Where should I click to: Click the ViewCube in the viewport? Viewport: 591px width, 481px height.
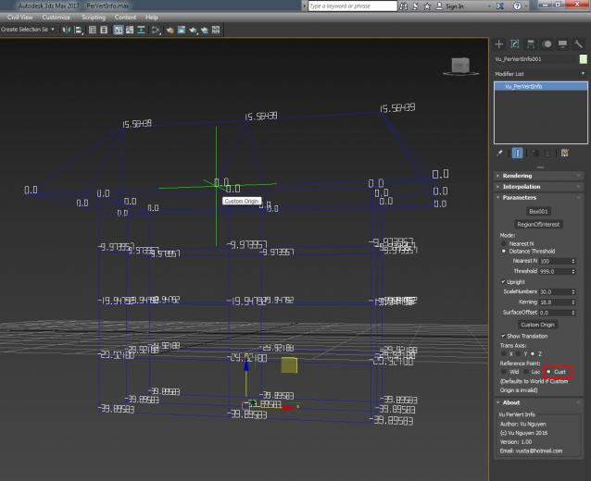click(x=459, y=66)
